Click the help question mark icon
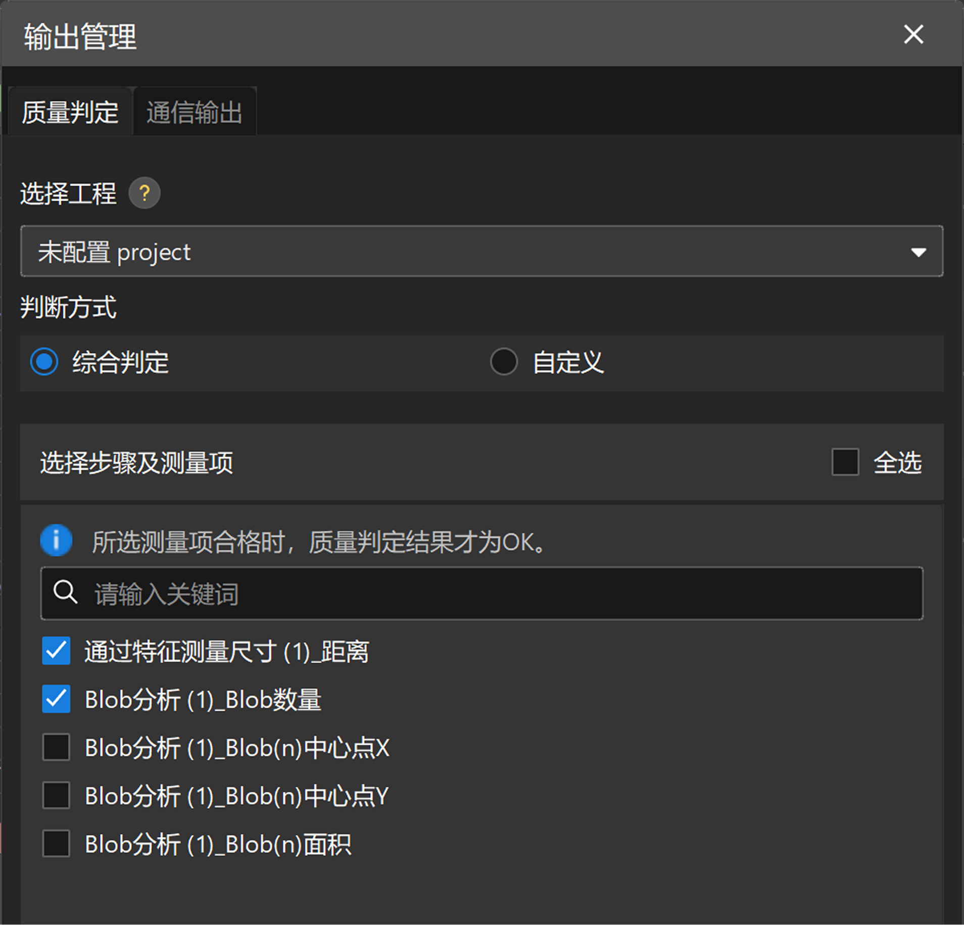 (144, 193)
